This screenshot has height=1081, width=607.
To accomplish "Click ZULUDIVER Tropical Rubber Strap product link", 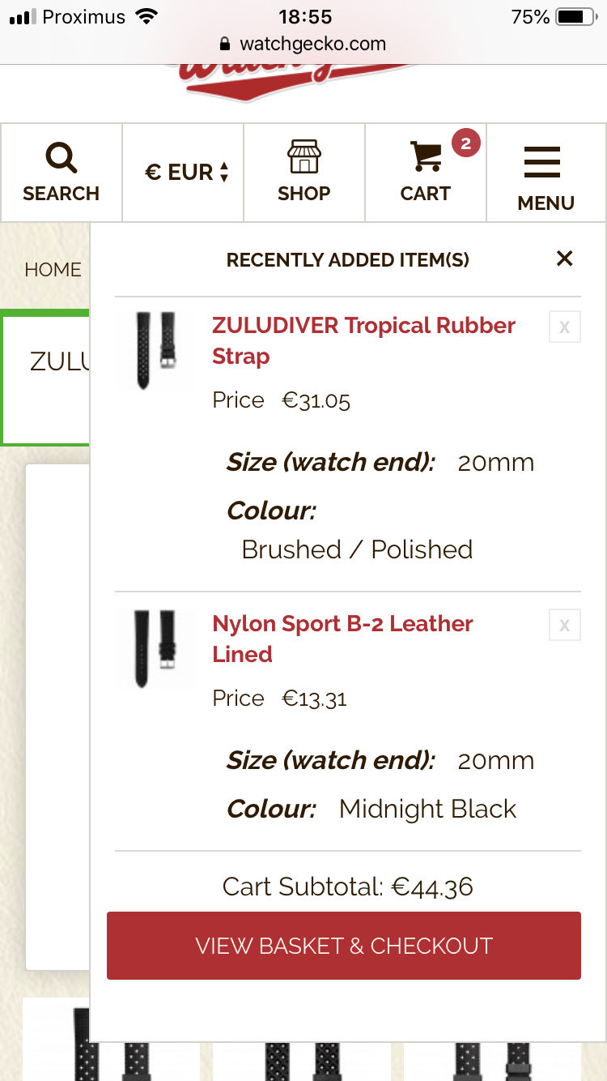I will (x=363, y=340).
